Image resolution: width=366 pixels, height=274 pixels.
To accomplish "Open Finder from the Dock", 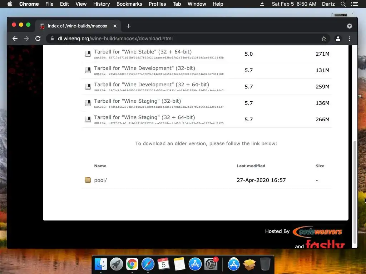I will tap(100, 264).
